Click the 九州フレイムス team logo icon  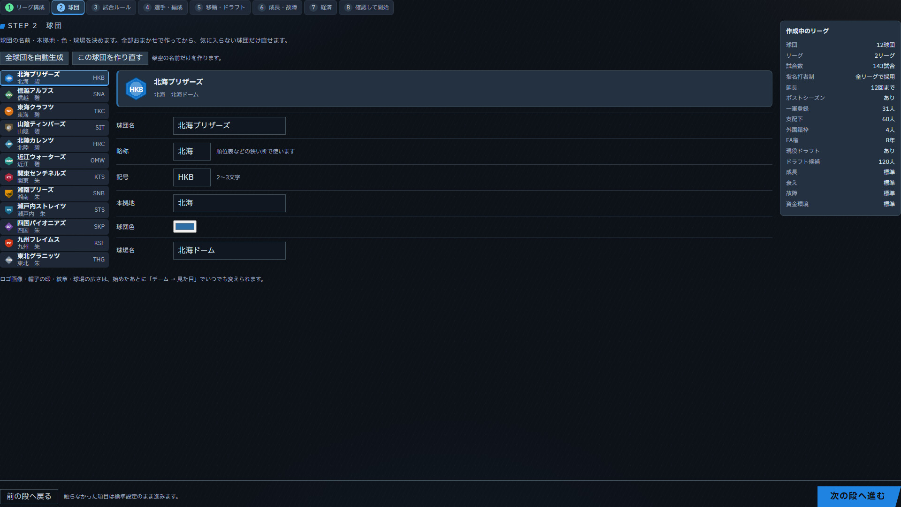tap(9, 243)
